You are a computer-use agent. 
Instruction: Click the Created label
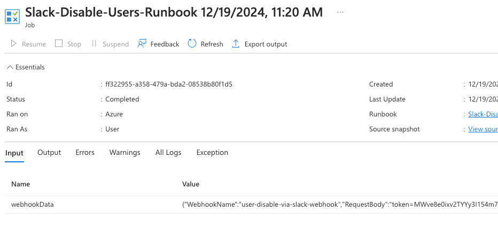coord(381,84)
